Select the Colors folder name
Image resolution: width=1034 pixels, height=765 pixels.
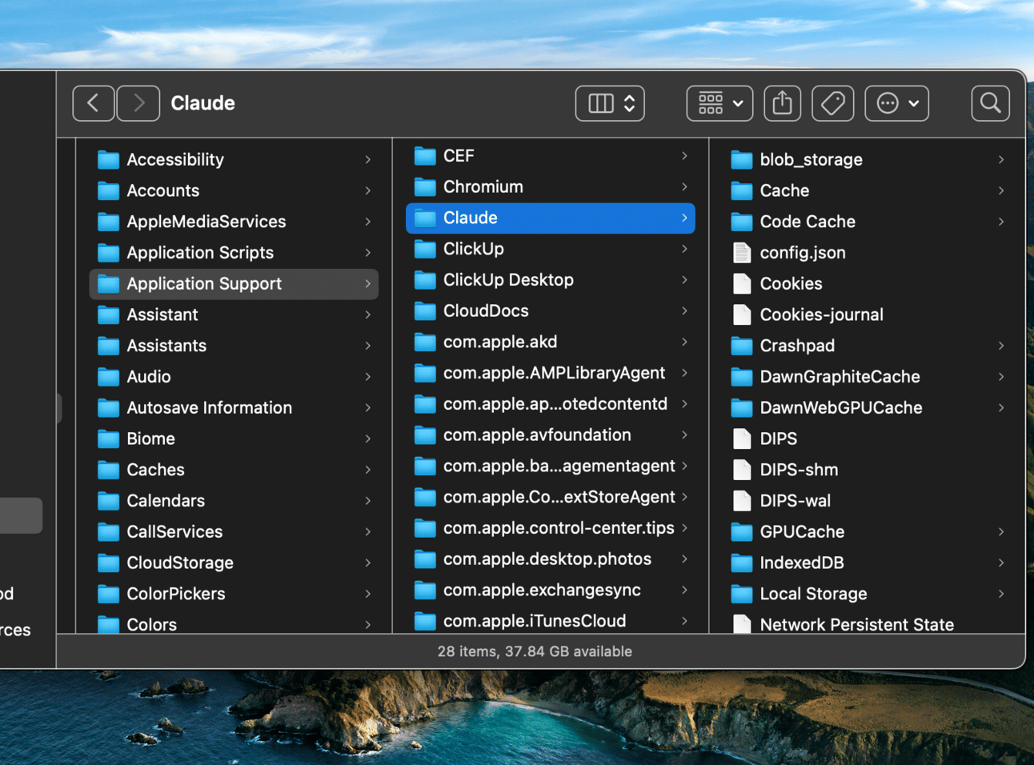tap(152, 625)
